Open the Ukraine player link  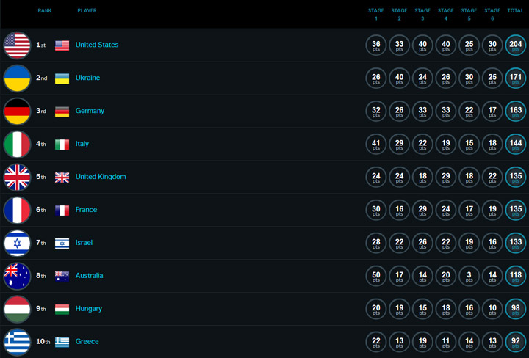[x=87, y=78]
